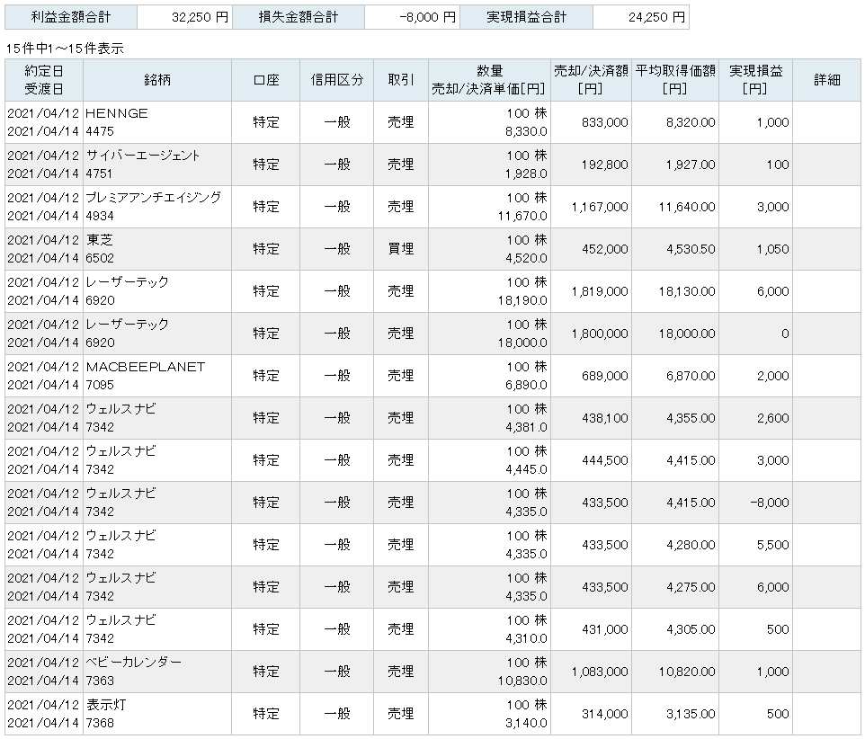Select the 口座 column header
865x739 pixels.
pos(265,80)
